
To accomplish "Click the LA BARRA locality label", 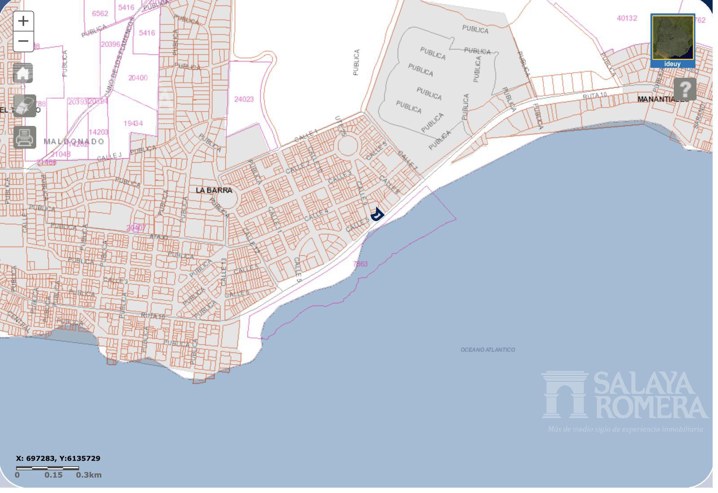I will (214, 190).
